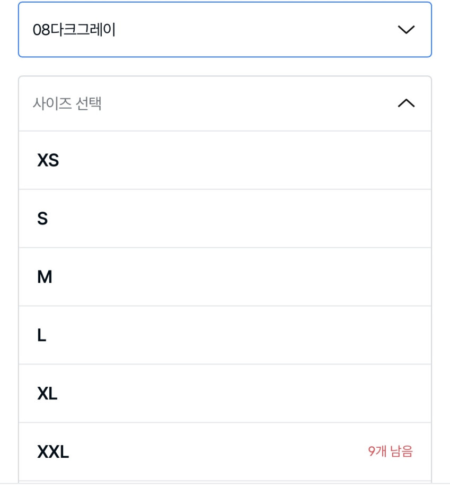
Task: Pick size M in the size list
Action: (x=225, y=277)
